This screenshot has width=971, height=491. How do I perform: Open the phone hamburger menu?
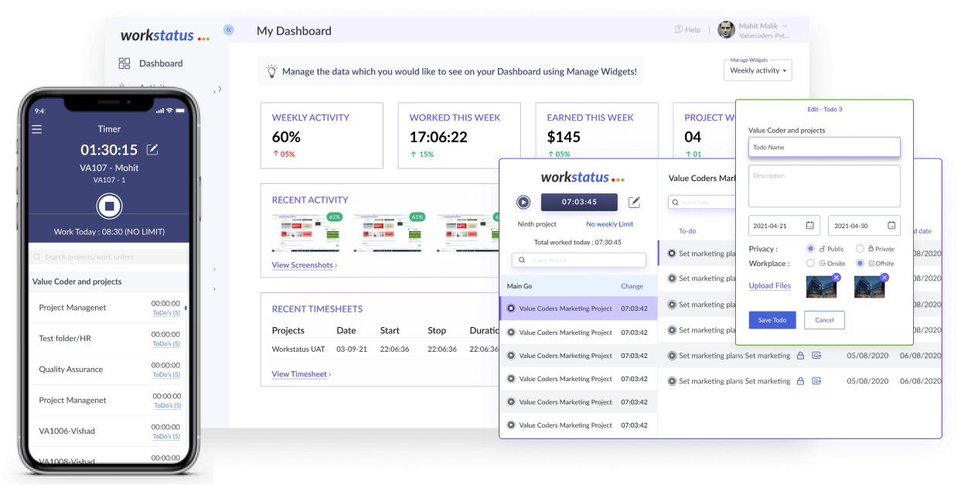[37, 129]
